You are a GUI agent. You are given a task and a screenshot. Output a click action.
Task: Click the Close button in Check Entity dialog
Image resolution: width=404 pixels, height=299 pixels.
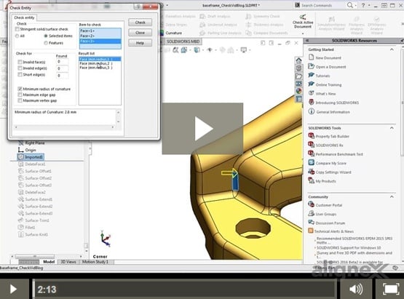coord(140,33)
